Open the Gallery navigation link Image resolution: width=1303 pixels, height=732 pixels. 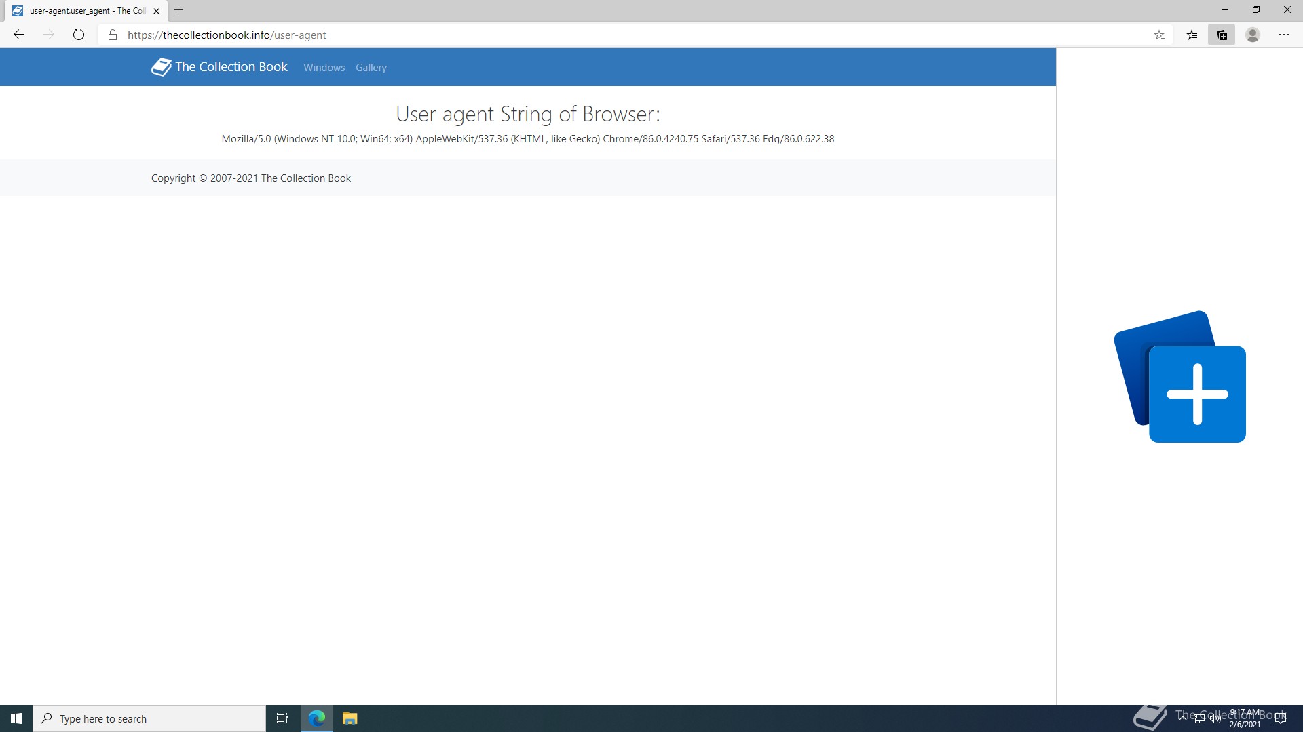(x=371, y=68)
